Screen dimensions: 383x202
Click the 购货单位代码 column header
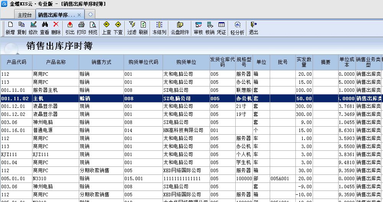pos(143,62)
